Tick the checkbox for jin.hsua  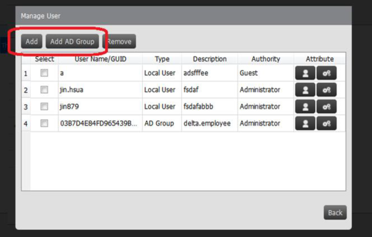pos(44,90)
